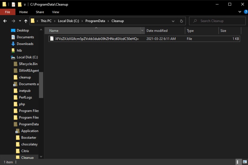Open lowercase cleanup folder in tree
The height and width of the screenshot is (165, 248).
25,78
